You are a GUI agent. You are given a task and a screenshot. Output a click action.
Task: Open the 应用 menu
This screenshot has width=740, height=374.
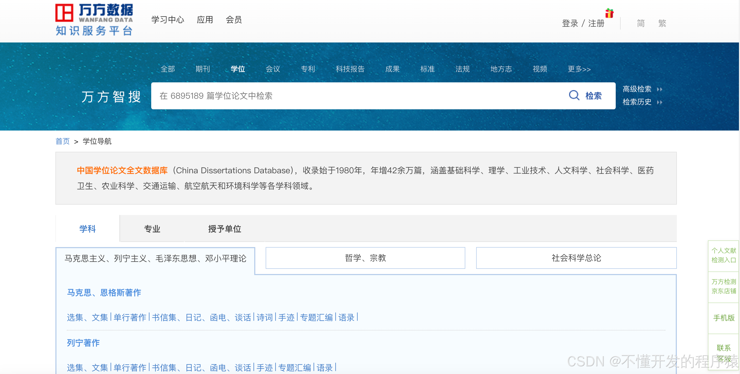pyautogui.click(x=205, y=19)
